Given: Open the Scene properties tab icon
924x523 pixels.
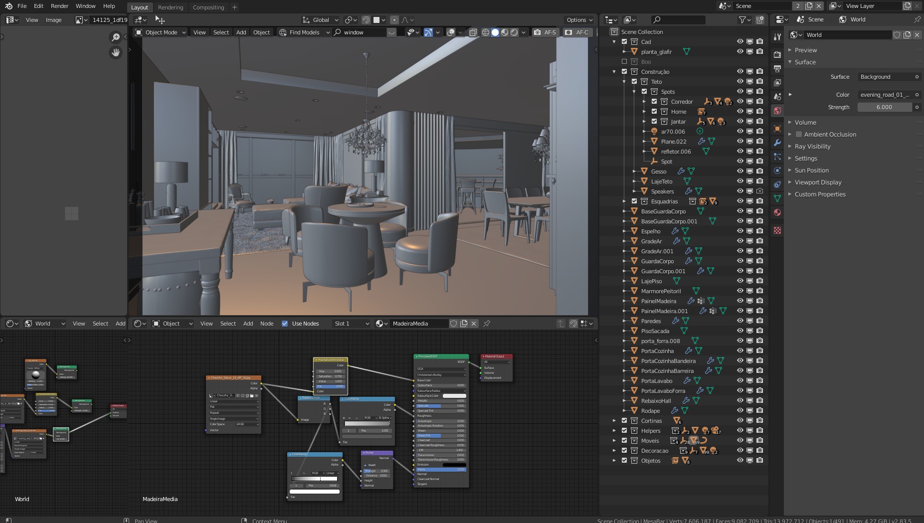Looking at the screenshot, I should (777, 96).
